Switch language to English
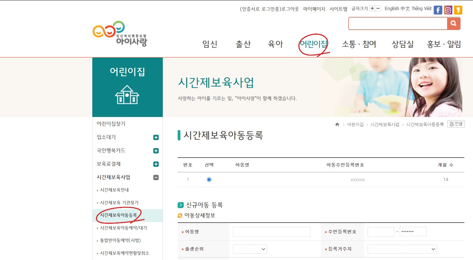The image size is (473, 260). (x=392, y=9)
